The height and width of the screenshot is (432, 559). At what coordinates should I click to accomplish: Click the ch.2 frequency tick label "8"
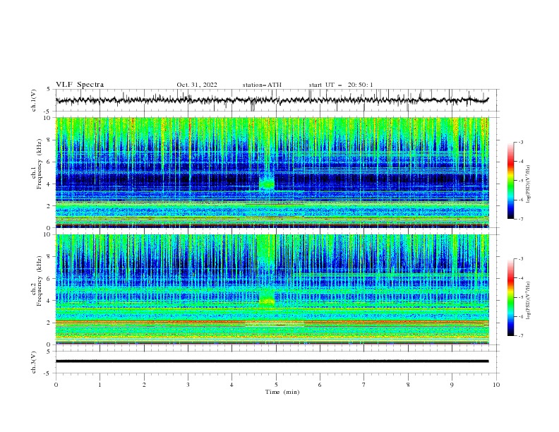pyautogui.click(x=49, y=257)
